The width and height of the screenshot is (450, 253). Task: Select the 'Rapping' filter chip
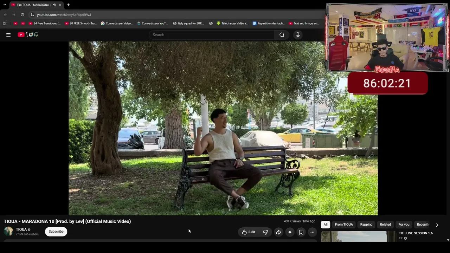366,225
